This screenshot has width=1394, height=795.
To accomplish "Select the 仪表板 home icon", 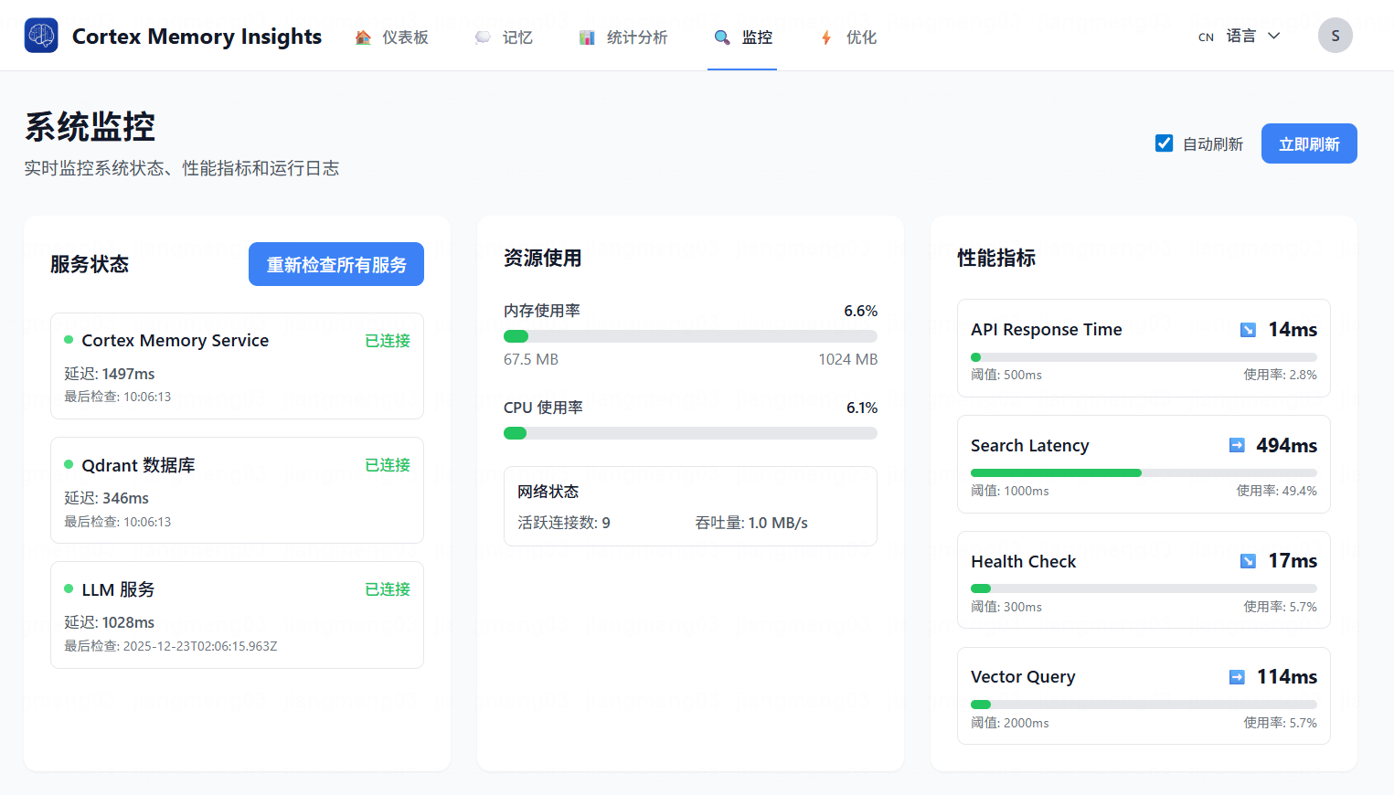I will (363, 36).
